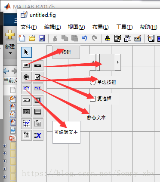Screen dimensions: 160x182
Task: Select the Listbox palette tool
Action: [x=38, y=100]
